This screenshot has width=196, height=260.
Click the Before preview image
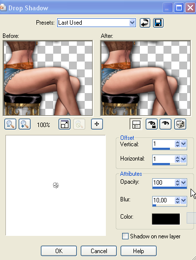48,78
